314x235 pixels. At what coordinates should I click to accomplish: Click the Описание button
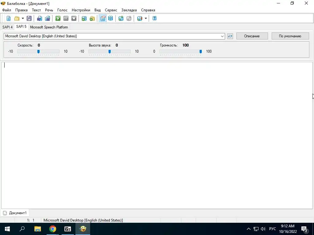[252, 36]
